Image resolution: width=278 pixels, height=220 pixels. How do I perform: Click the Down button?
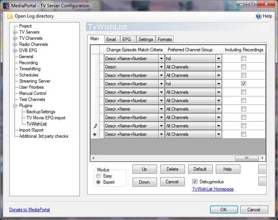[144, 182]
